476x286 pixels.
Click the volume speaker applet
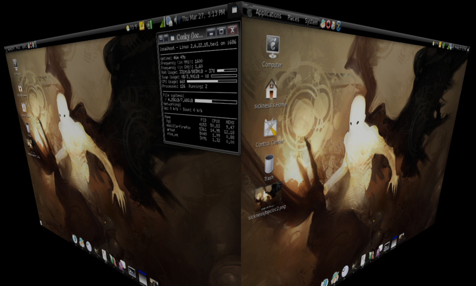[x=177, y=20]
